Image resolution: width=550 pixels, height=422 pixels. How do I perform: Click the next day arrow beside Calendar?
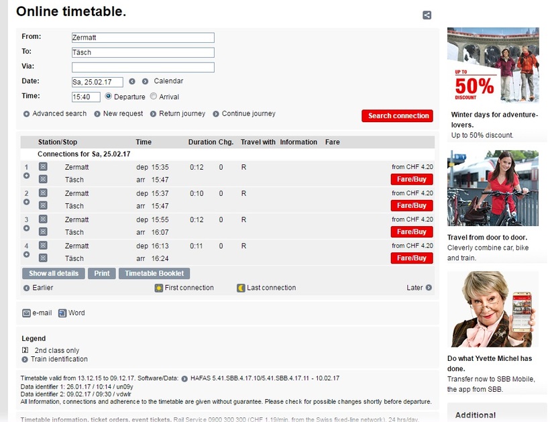145,81
